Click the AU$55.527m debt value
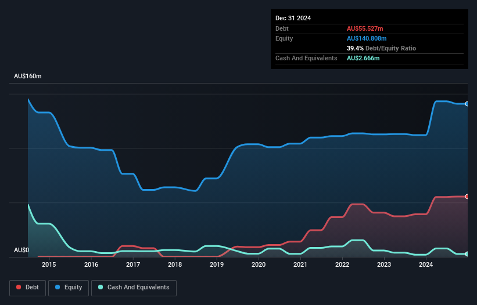 coord(365,28)
